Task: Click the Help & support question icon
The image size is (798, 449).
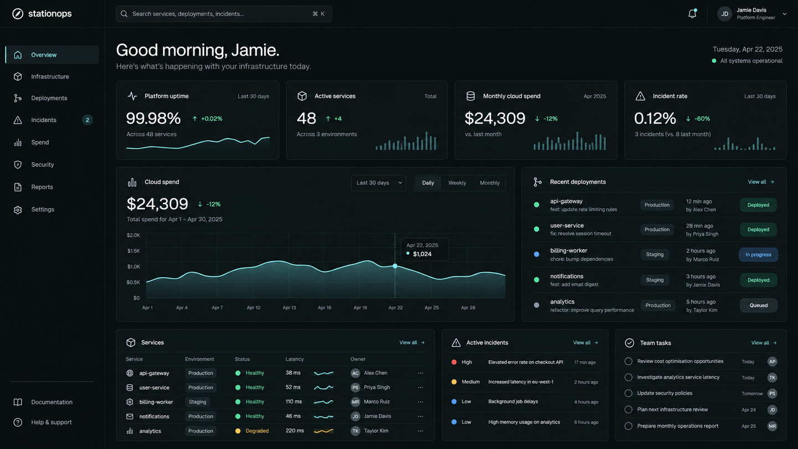Action: click(x=18, y=422)
